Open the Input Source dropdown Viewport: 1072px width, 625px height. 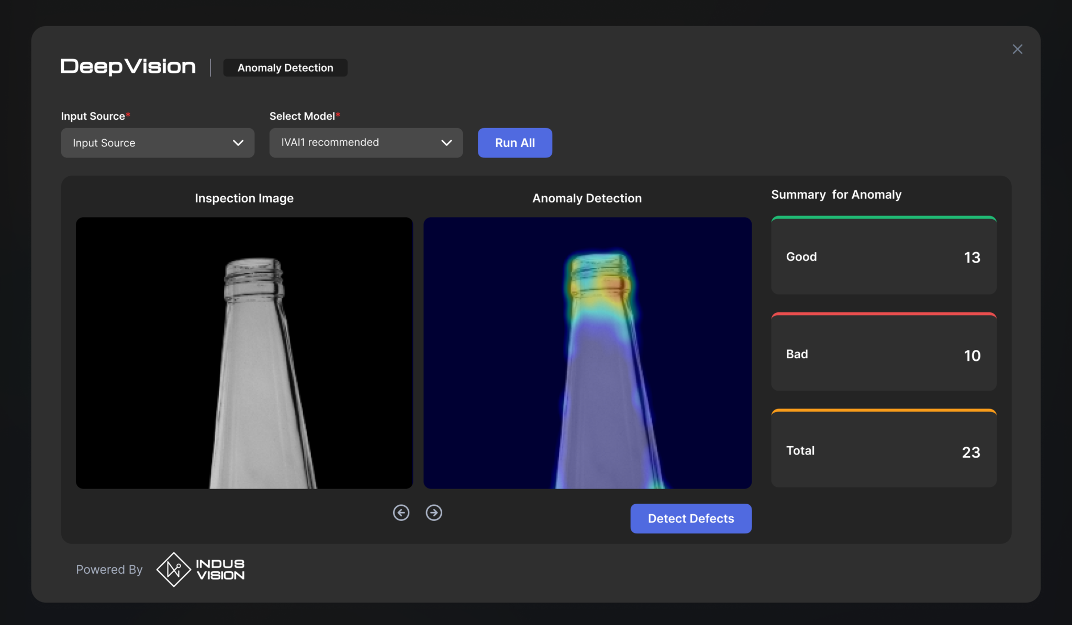coord(158,143)
